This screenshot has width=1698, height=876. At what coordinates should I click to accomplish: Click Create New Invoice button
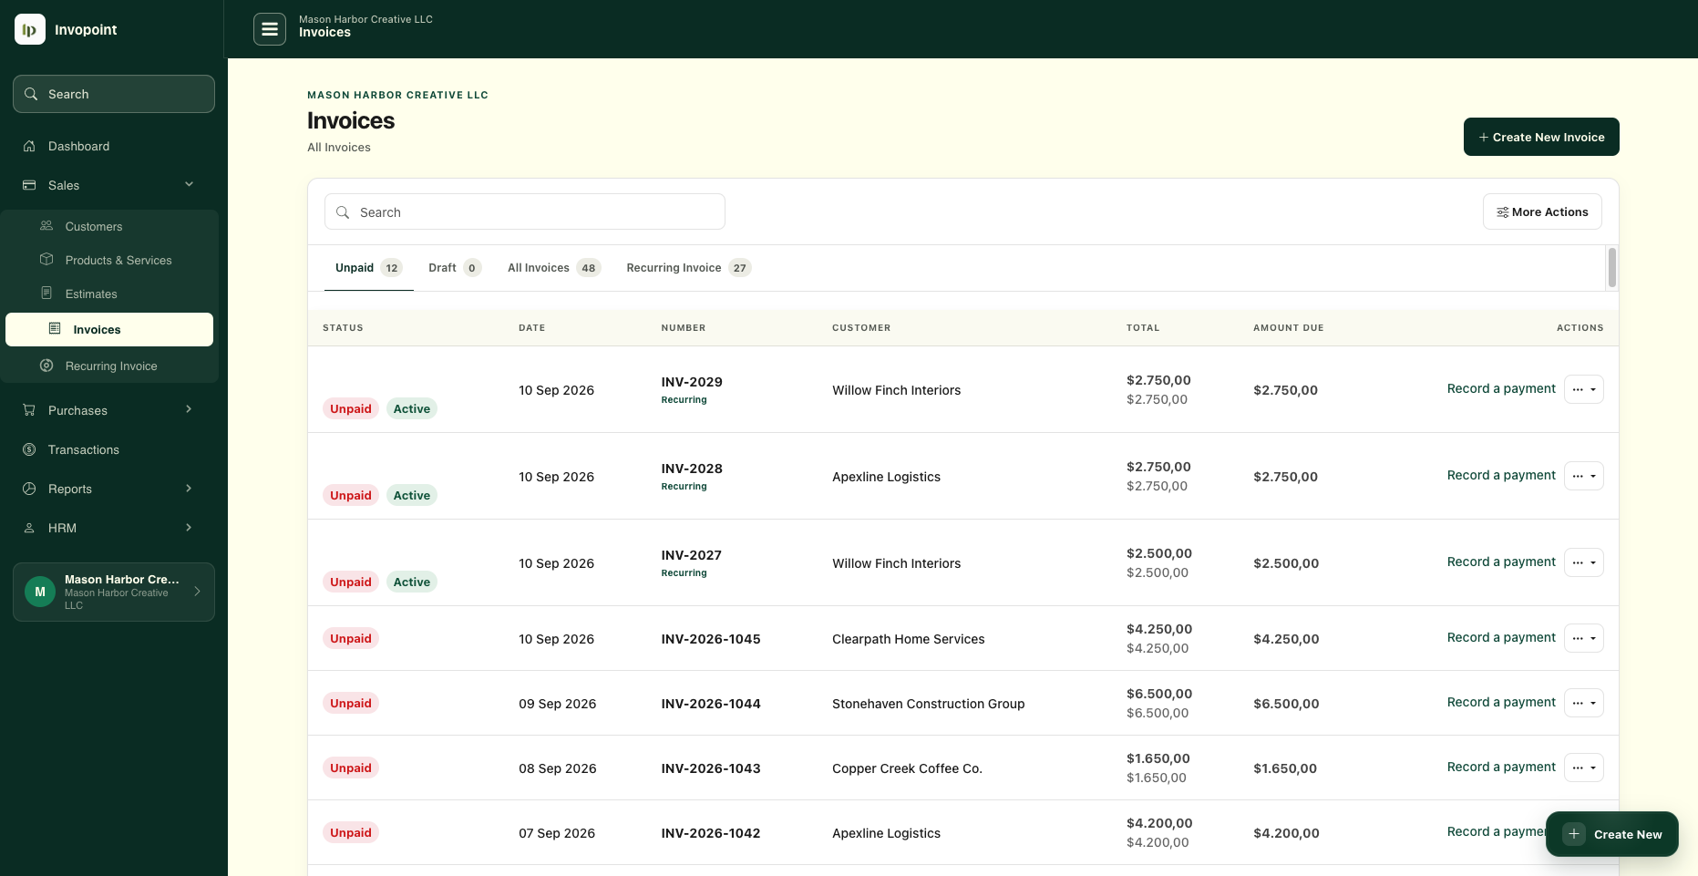pyautogui.click(x=1541, y=137)
